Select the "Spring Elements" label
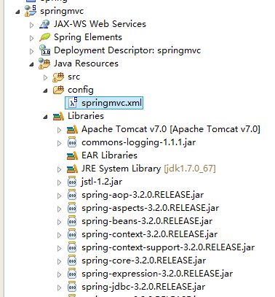Image resolution: width=275 pixels, height=297 pixels. tap(88, 37)
